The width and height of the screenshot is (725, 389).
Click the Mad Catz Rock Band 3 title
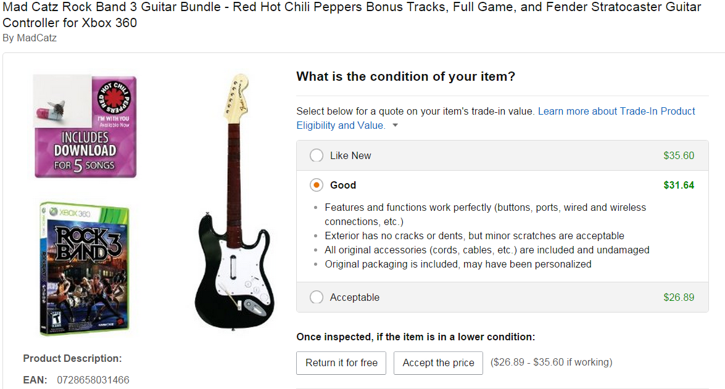pyautogui.click(x=352, y=15)
